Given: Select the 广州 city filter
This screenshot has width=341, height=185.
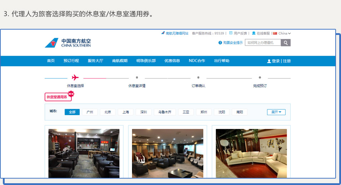Looking at the screenshot, I should coord(90,112).
